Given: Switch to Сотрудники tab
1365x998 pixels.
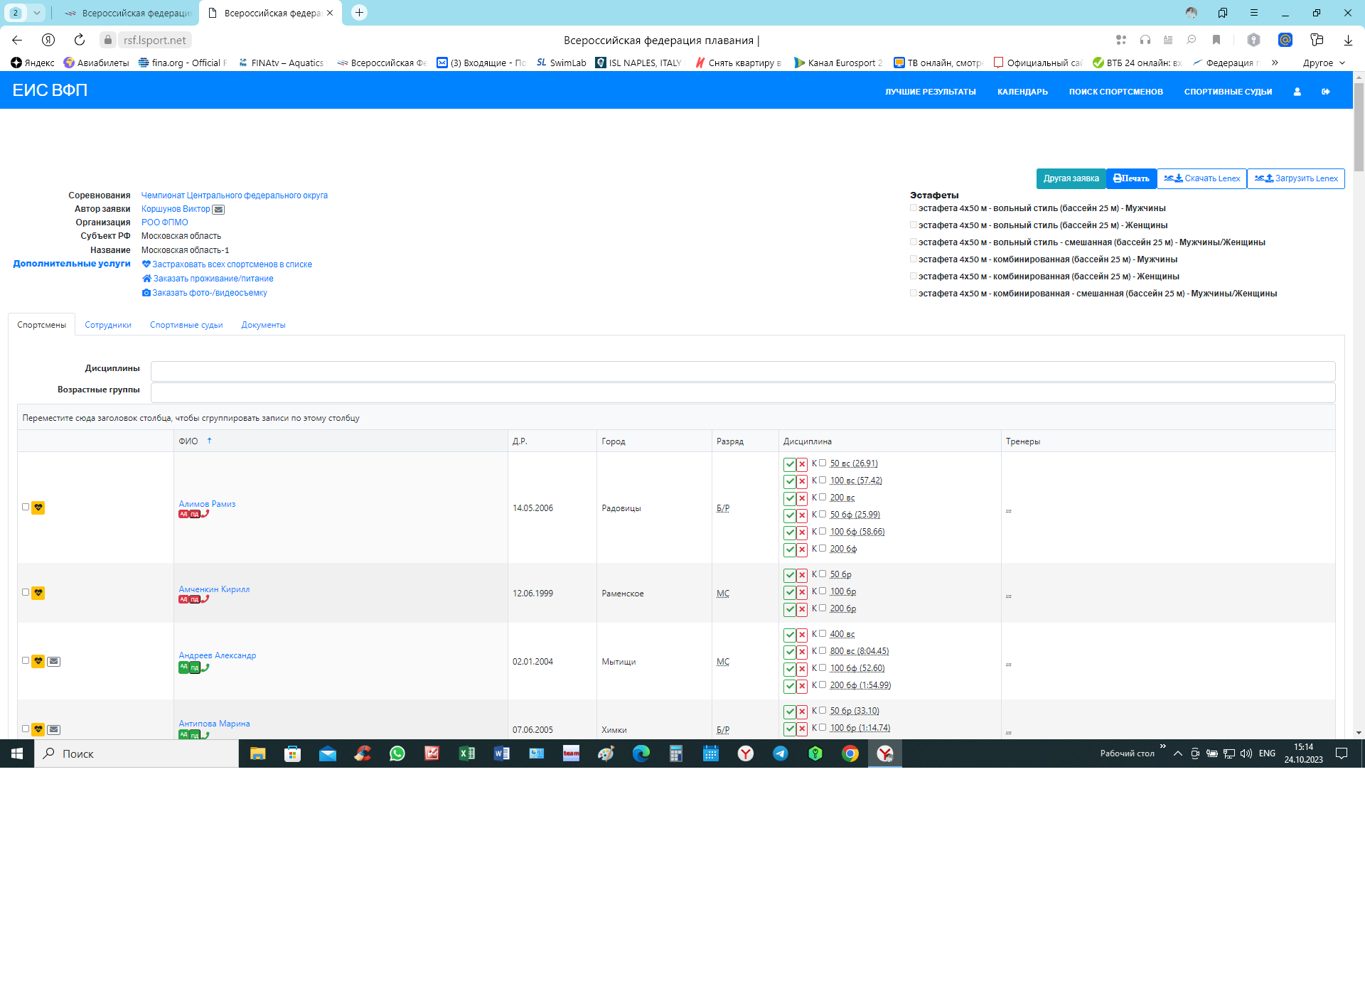Looking at the screenshot, I should click(x=108, y=325).
